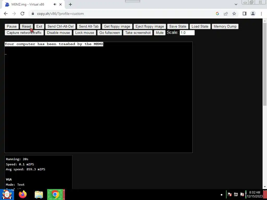Click the browser back arrow
Screen dimensions: 267x200
6,14
